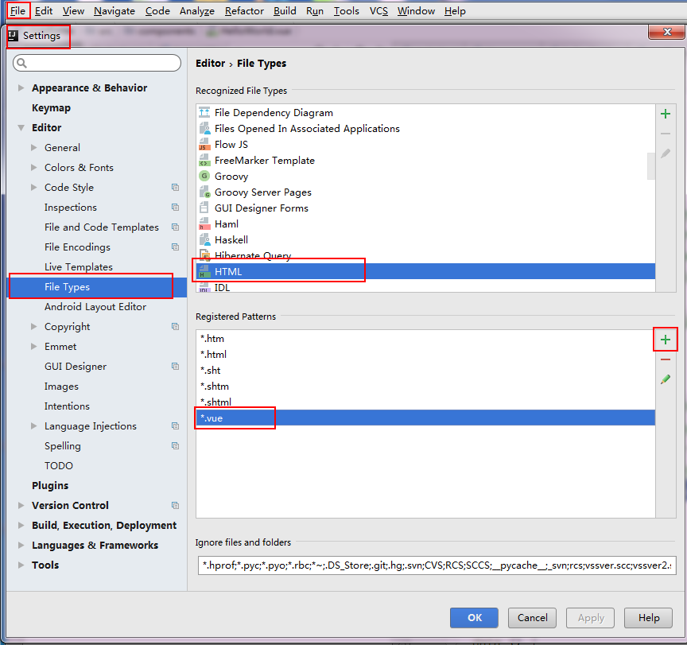Click project-level icon next to Copyright
This screenshot has height=645, width=687.
point(175,326)
